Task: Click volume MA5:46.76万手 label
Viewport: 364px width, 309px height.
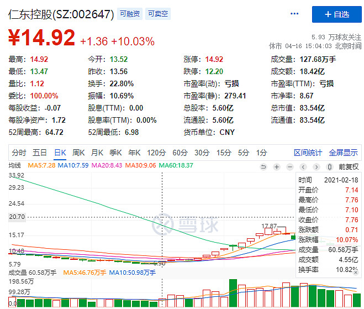Action: coord(85,273)
